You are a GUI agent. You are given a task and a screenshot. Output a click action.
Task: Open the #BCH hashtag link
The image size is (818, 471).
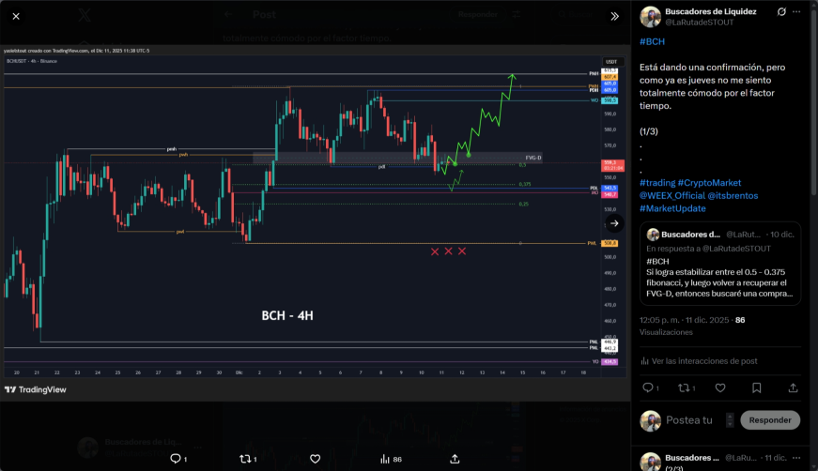coord(652,41)
